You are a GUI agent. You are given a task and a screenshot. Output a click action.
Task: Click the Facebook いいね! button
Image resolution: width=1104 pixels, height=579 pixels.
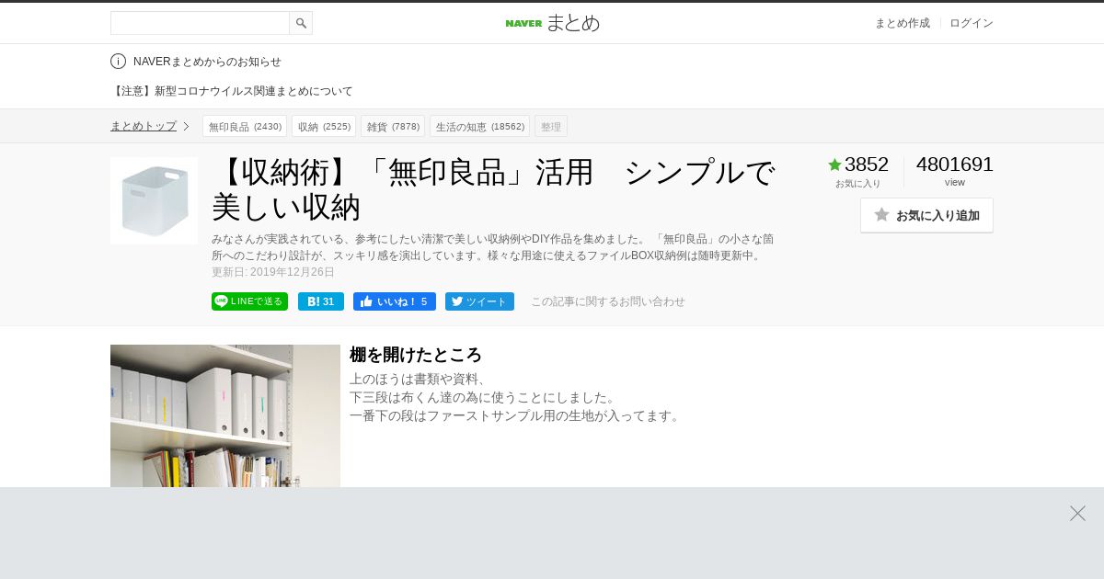(x=395, y=301)
